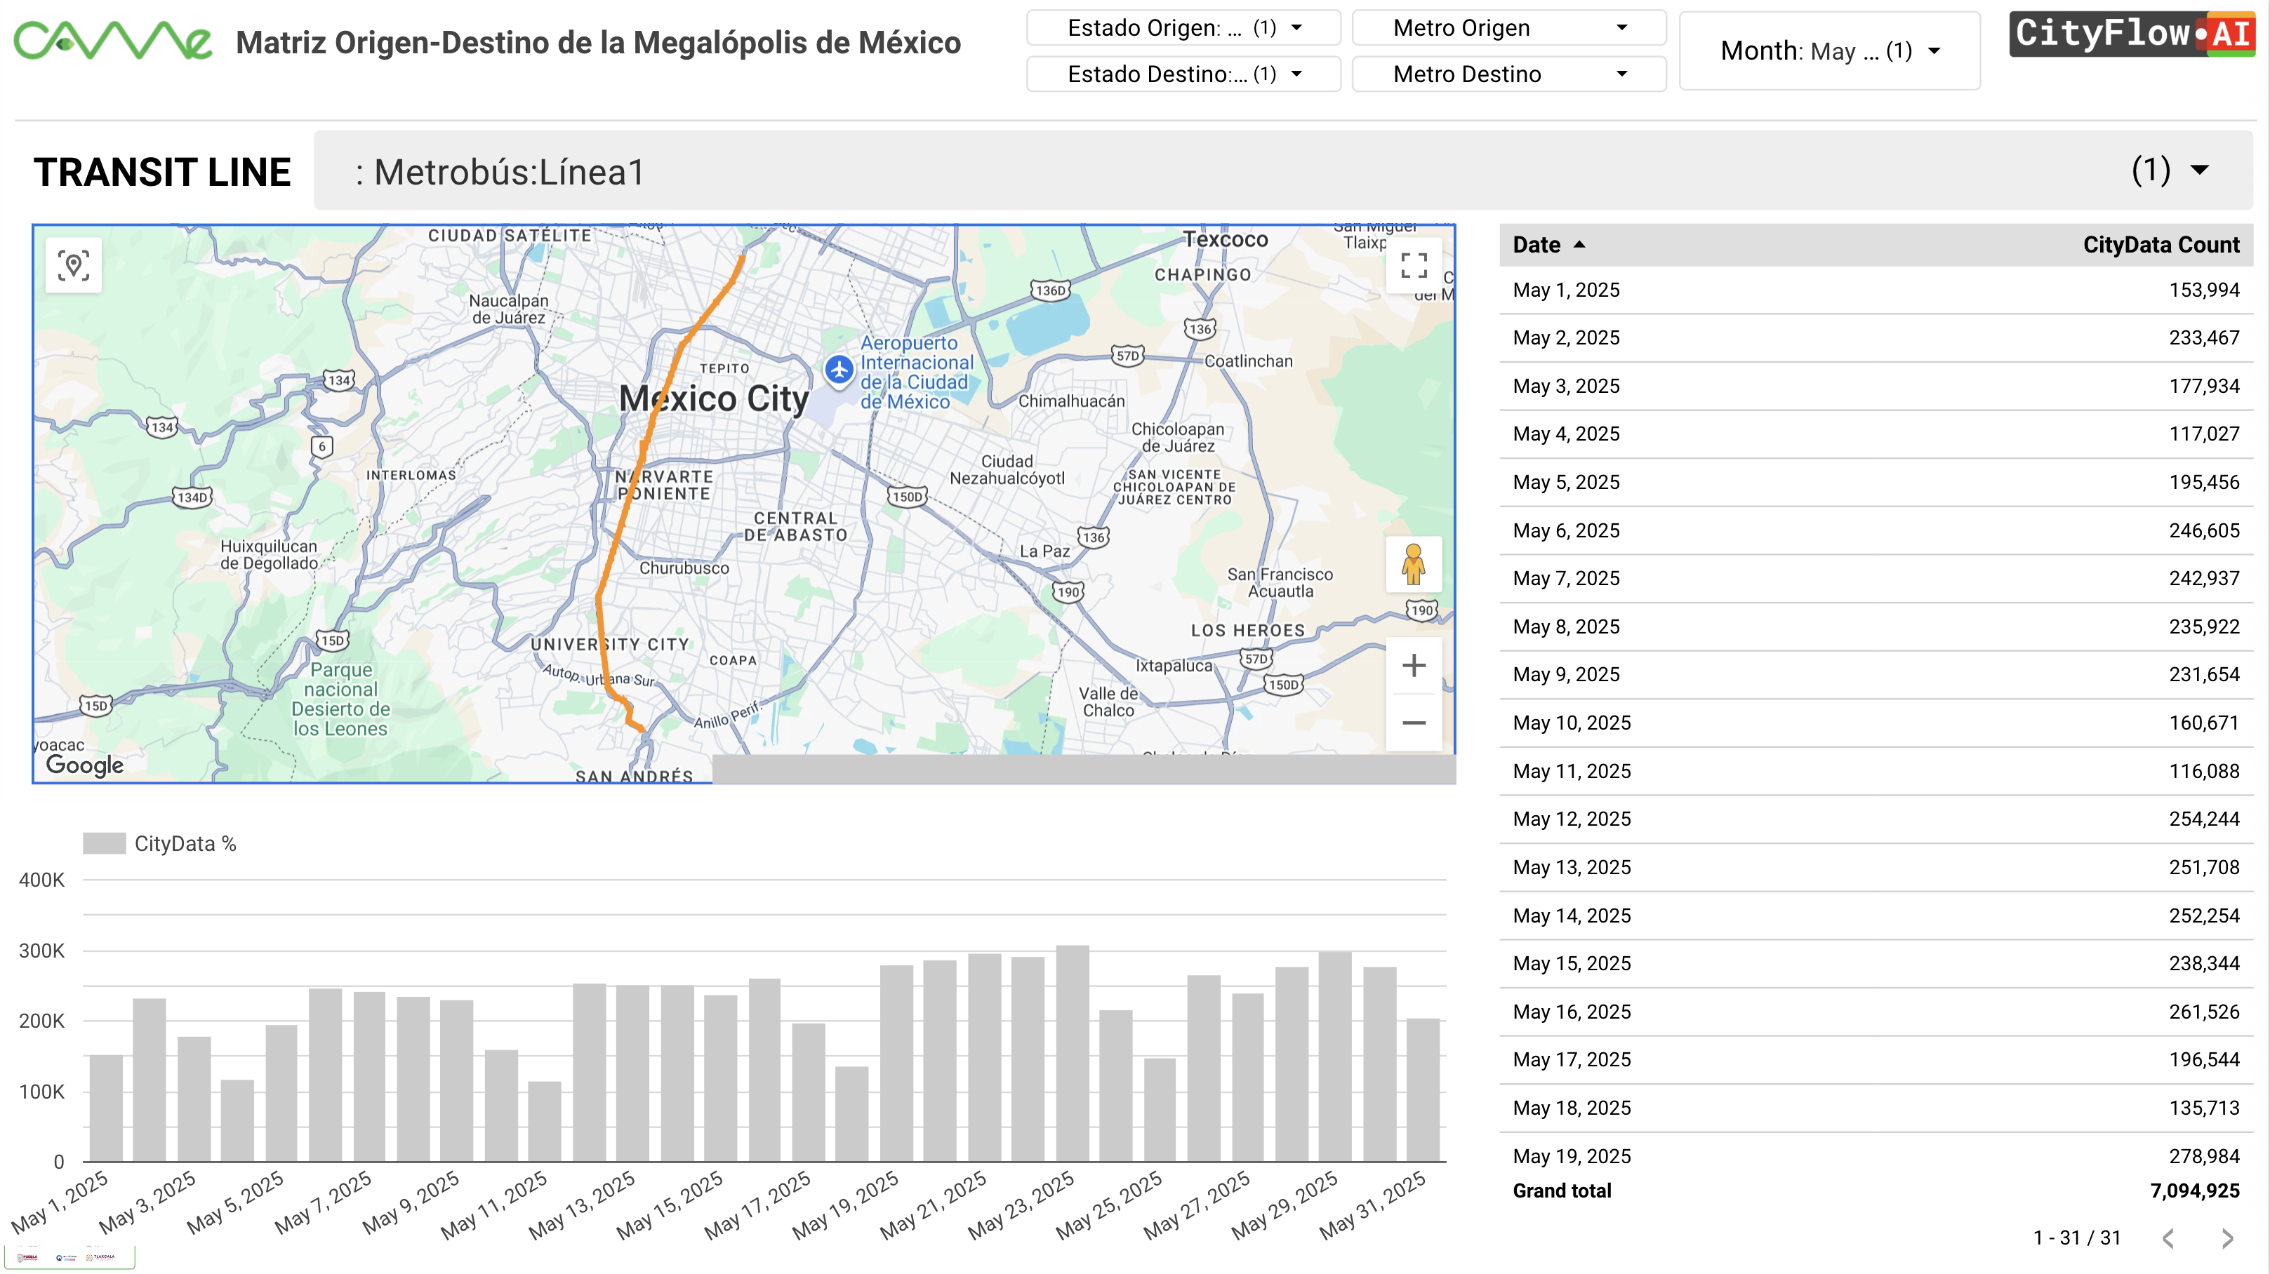
Task: Click the airport marker icon on map
Action: [x=839, y=370]
